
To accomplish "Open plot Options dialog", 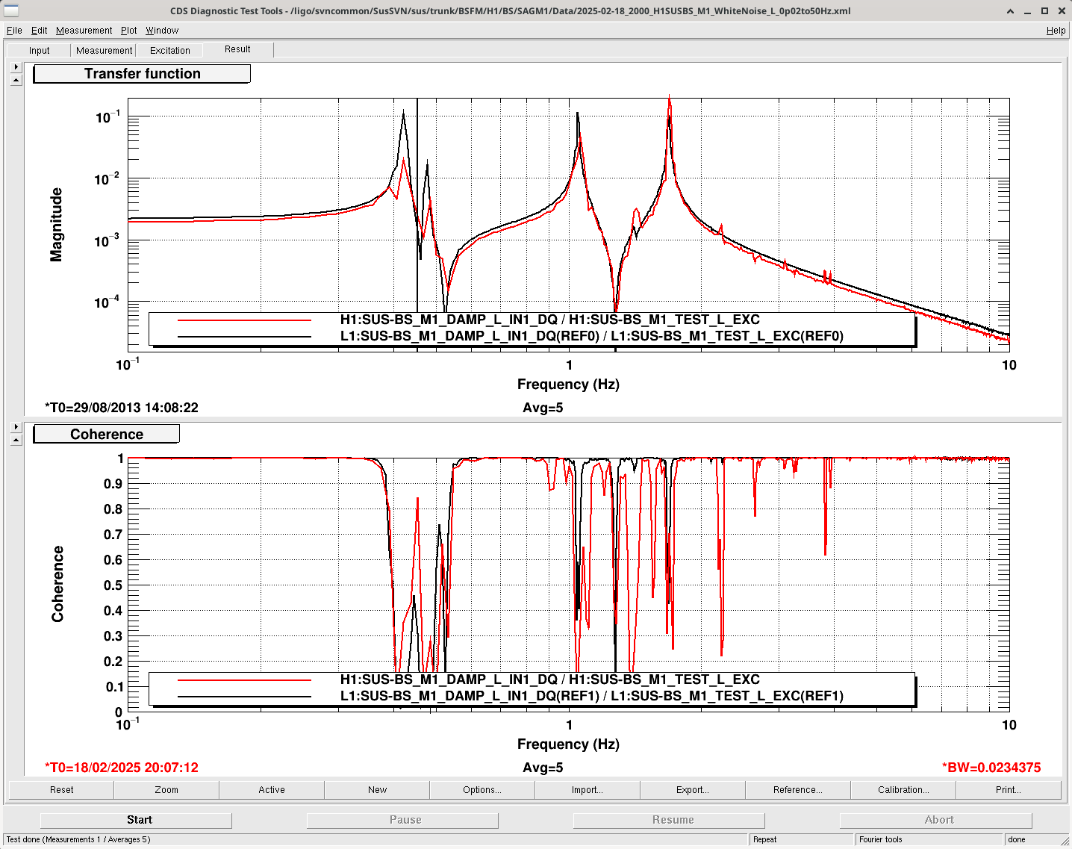I will click(482, 790).
